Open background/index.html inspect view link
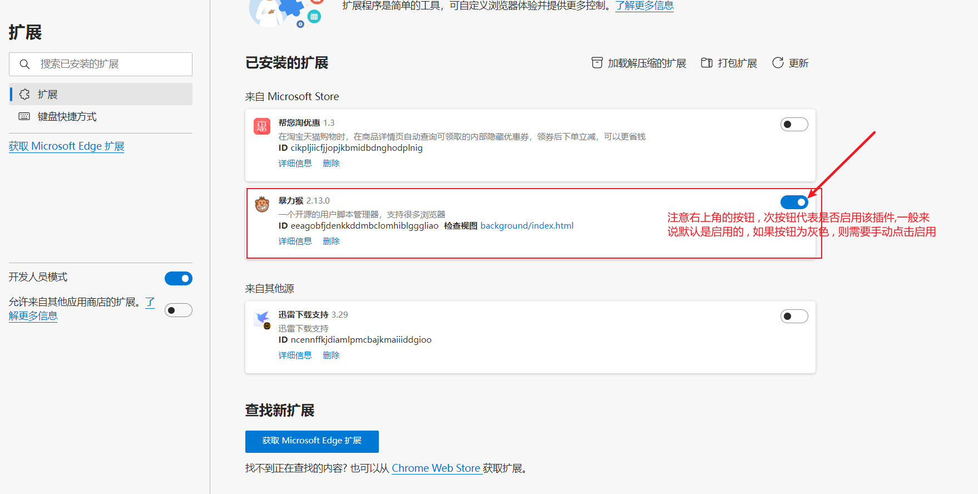This screenshot has width=978, height=494. click(x=526, y=226)
